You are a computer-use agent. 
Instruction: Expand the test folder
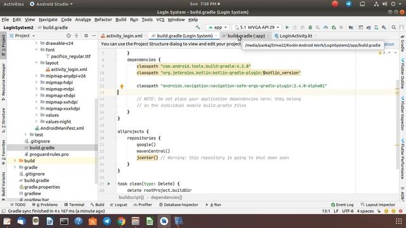[x=25, y=135]
